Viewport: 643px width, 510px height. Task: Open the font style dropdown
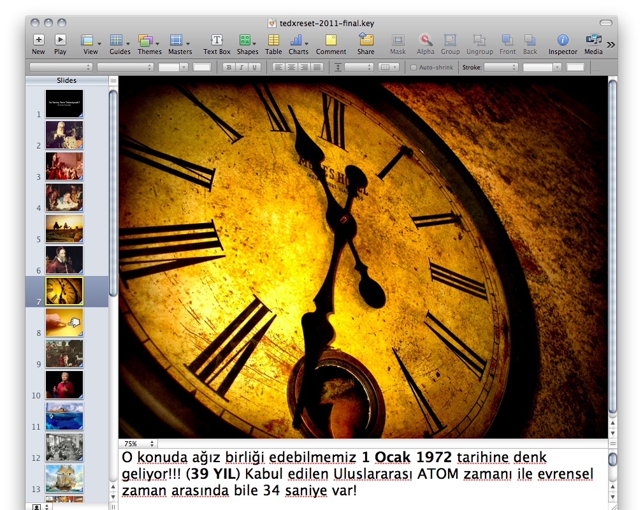click(x=125, y=68)
